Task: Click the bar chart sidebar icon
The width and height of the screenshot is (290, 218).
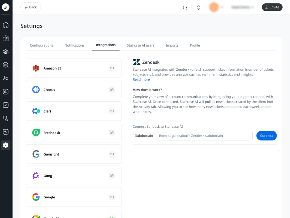Action: pyautogui.click(x=6, y=92)
